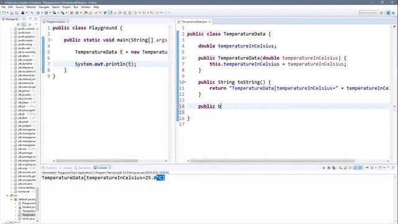Open the File menu
The width and height of the screenshot is (398, 224).
[x=3, y=7]
